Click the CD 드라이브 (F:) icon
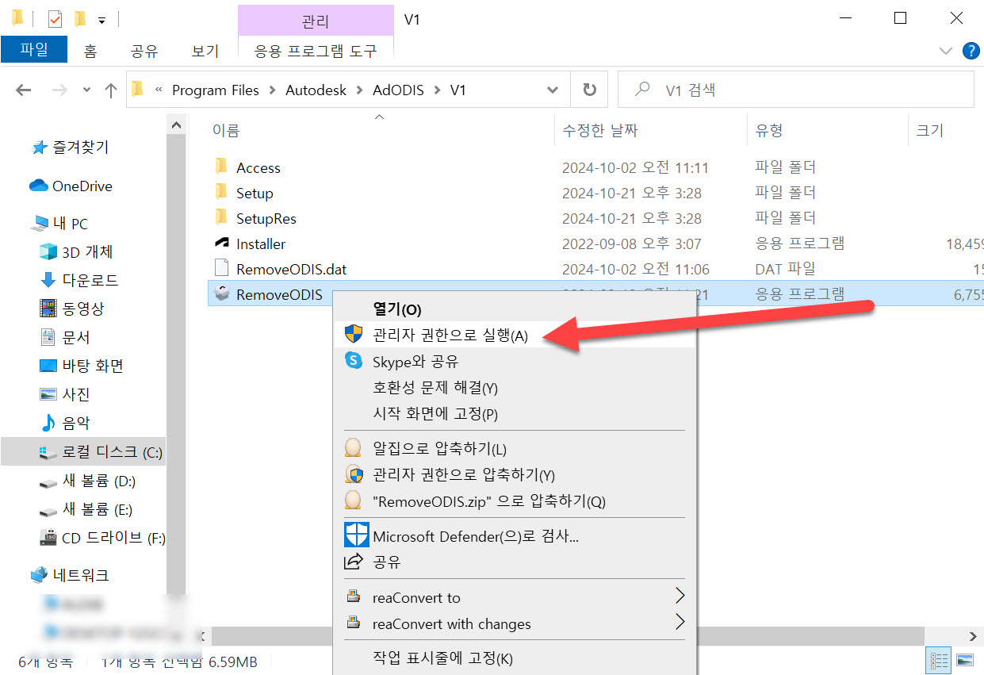The height and width of the screenshot is (675, 984). 48,537
